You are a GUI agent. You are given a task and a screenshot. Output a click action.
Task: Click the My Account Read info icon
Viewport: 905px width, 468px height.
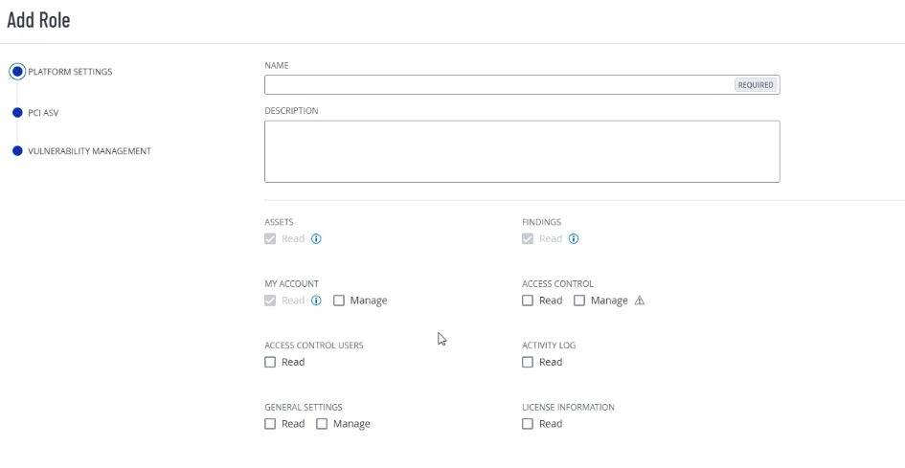pyautogui.click(x=316, y=301)
